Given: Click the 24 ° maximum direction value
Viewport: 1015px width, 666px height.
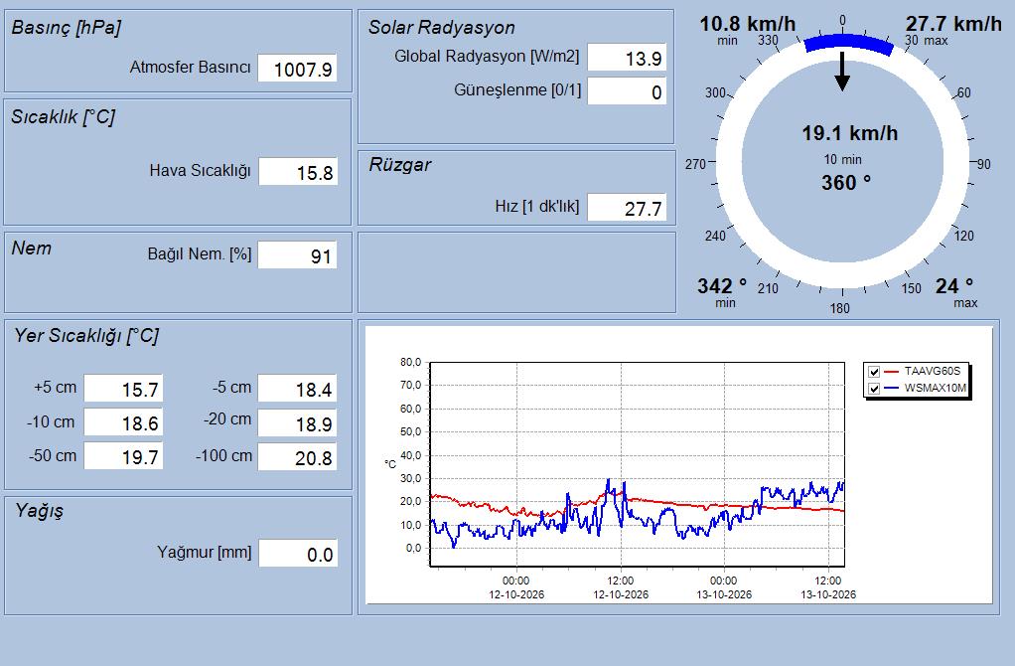Looking at the screenshot, I should coord(954,285).
